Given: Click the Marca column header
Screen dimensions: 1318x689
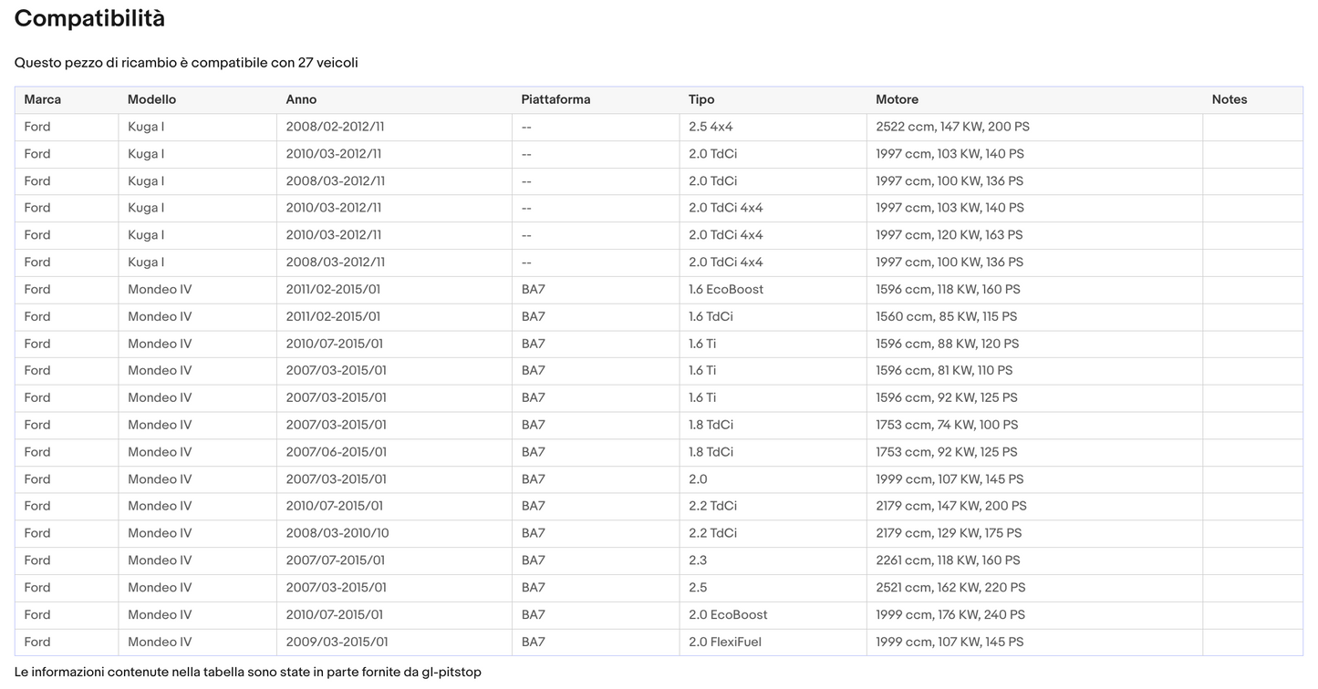Looking at the screenshot, I should [x=43, y=99].
